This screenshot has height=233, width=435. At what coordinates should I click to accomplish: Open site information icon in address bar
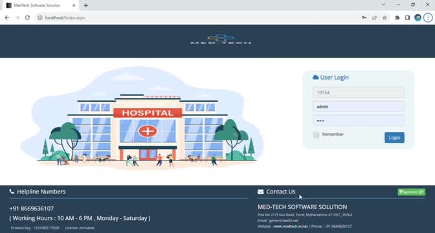pyautogui.click(x=40, y=17)
